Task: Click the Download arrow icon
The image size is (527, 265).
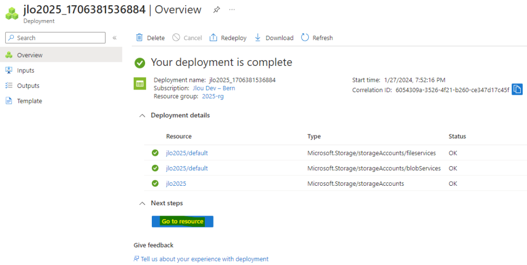Action: (x=258, y=37)
